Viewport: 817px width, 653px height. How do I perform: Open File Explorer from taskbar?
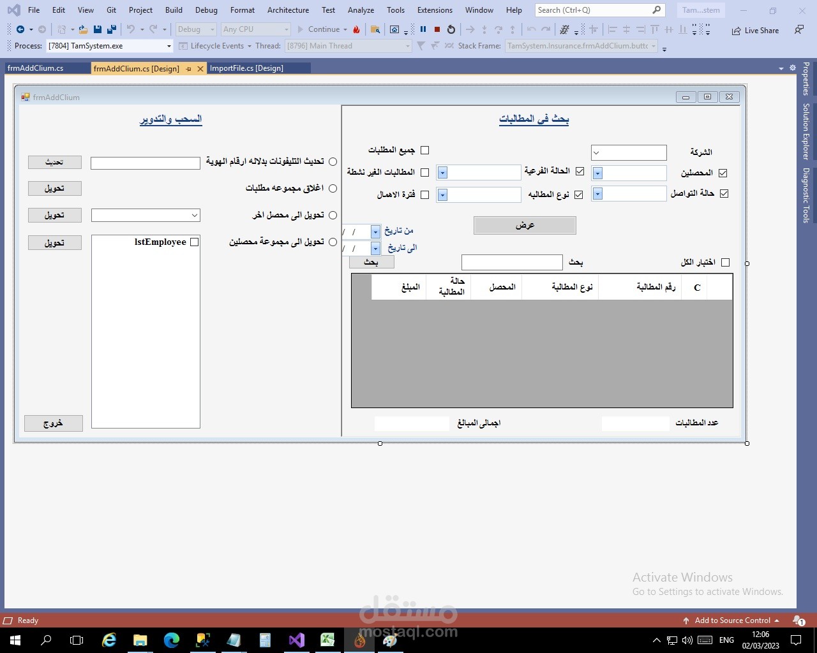(140, 640)
